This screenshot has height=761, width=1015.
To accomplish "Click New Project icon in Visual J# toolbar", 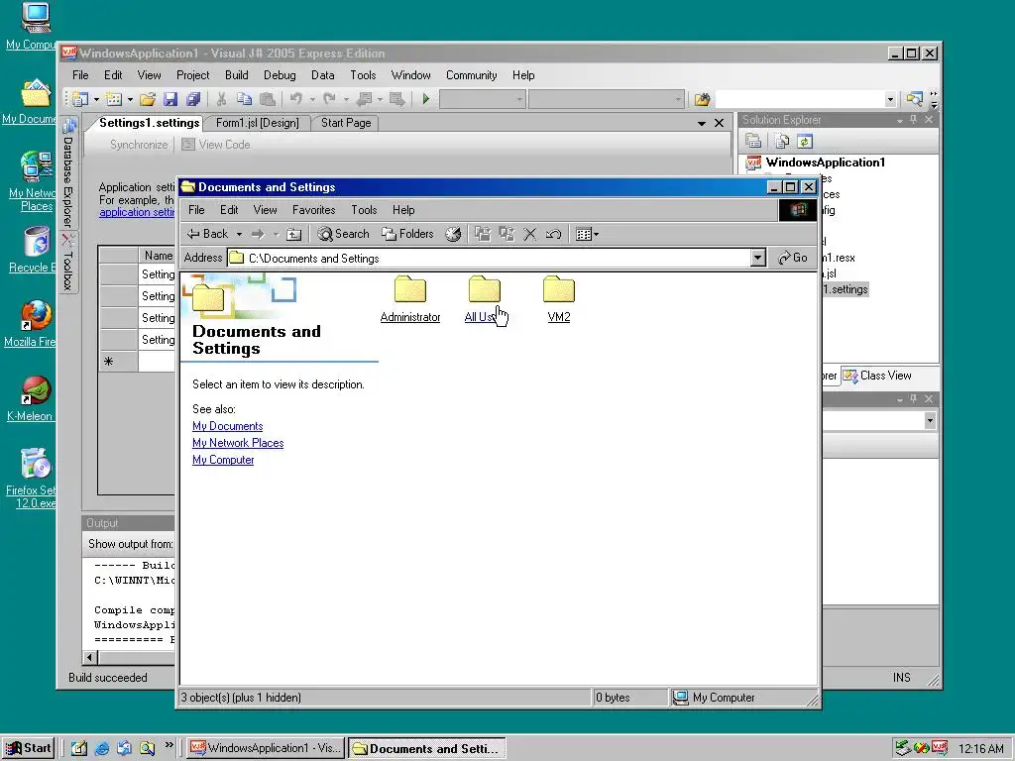I will coord(80,99).
